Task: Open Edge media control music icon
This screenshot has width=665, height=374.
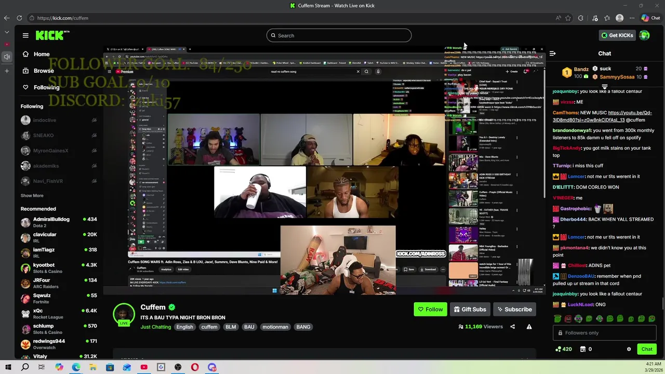Action: [595, 18]
